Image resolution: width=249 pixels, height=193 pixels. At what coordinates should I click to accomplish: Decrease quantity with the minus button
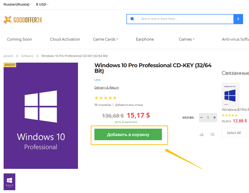pyautogui.click(x=202, y=118)
